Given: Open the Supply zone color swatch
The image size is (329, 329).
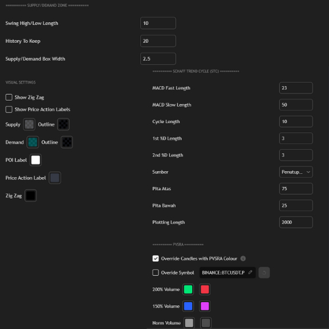Looking at the screenshot, I should pos(29,124).
